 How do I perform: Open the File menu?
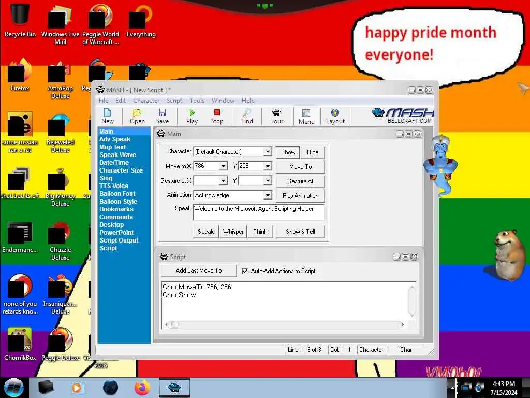(x=104, y=101)
